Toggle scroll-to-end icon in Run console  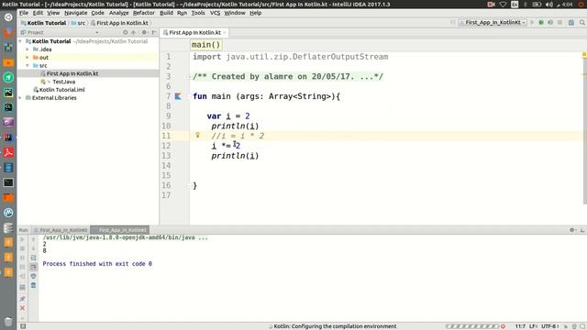[33, 267]
